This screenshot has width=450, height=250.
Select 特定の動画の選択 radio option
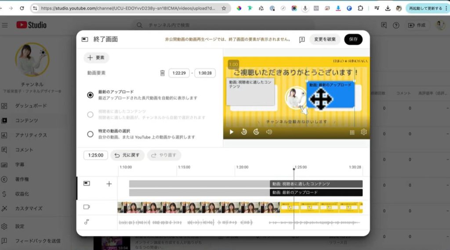pyautogui.click(x=90, y=134)
